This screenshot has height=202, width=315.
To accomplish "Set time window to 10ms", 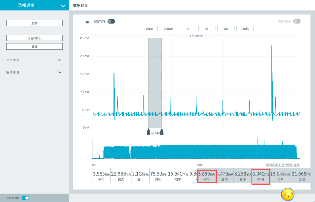I will pyautogui.click(x=149, y=29).
